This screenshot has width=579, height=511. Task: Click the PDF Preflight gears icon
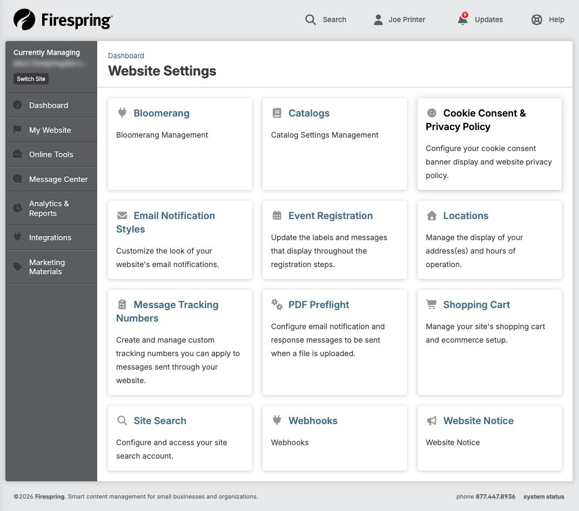click(x=277, y=304)
